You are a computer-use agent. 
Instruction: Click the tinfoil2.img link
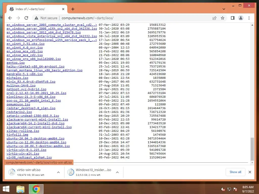click(x=17, y=135)
